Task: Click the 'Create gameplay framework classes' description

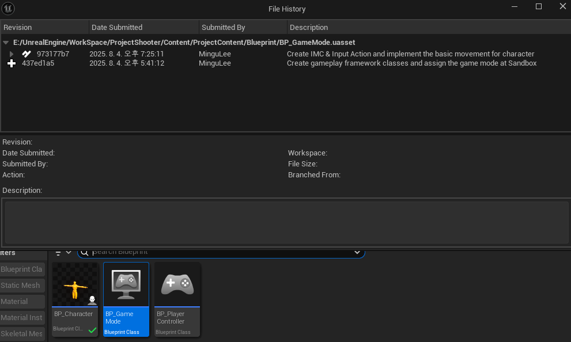Action: (411, 63)
